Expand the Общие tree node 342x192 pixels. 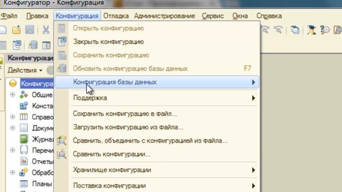tap(13, 95)
